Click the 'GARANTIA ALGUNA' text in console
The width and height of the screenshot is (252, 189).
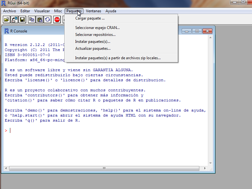[x=113, y=70]
